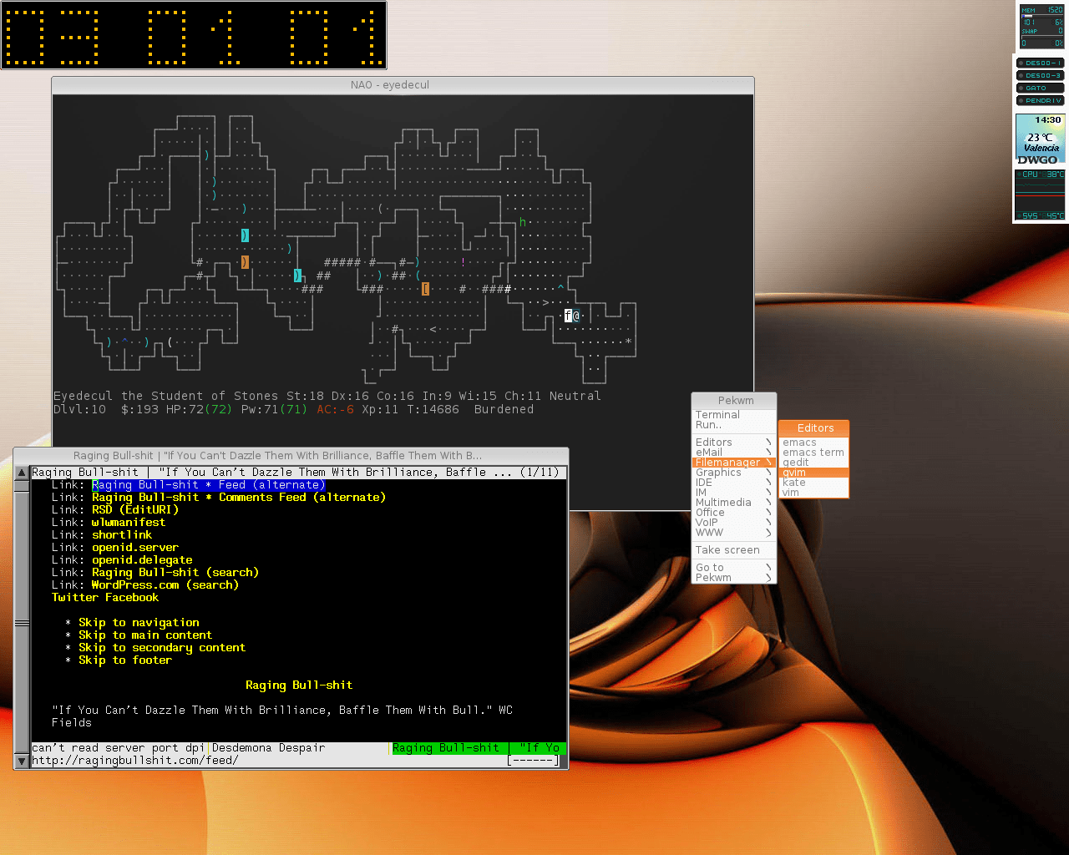1069x855 pixels.
Task: Select the Desdemona Despair status tab
Action: coord(269,748)
